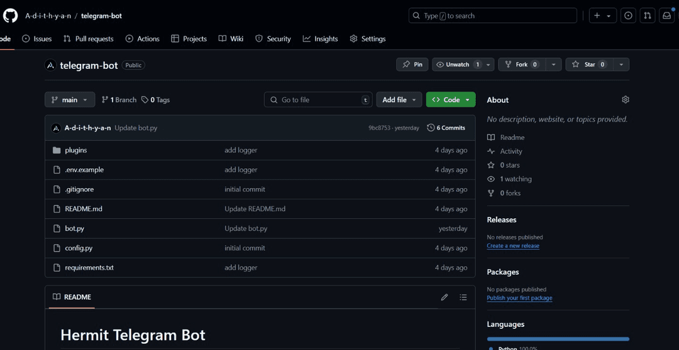Open the main branch selector
Image resolution: width=679 pixels, height=350 pixels.
pos(69,100)
